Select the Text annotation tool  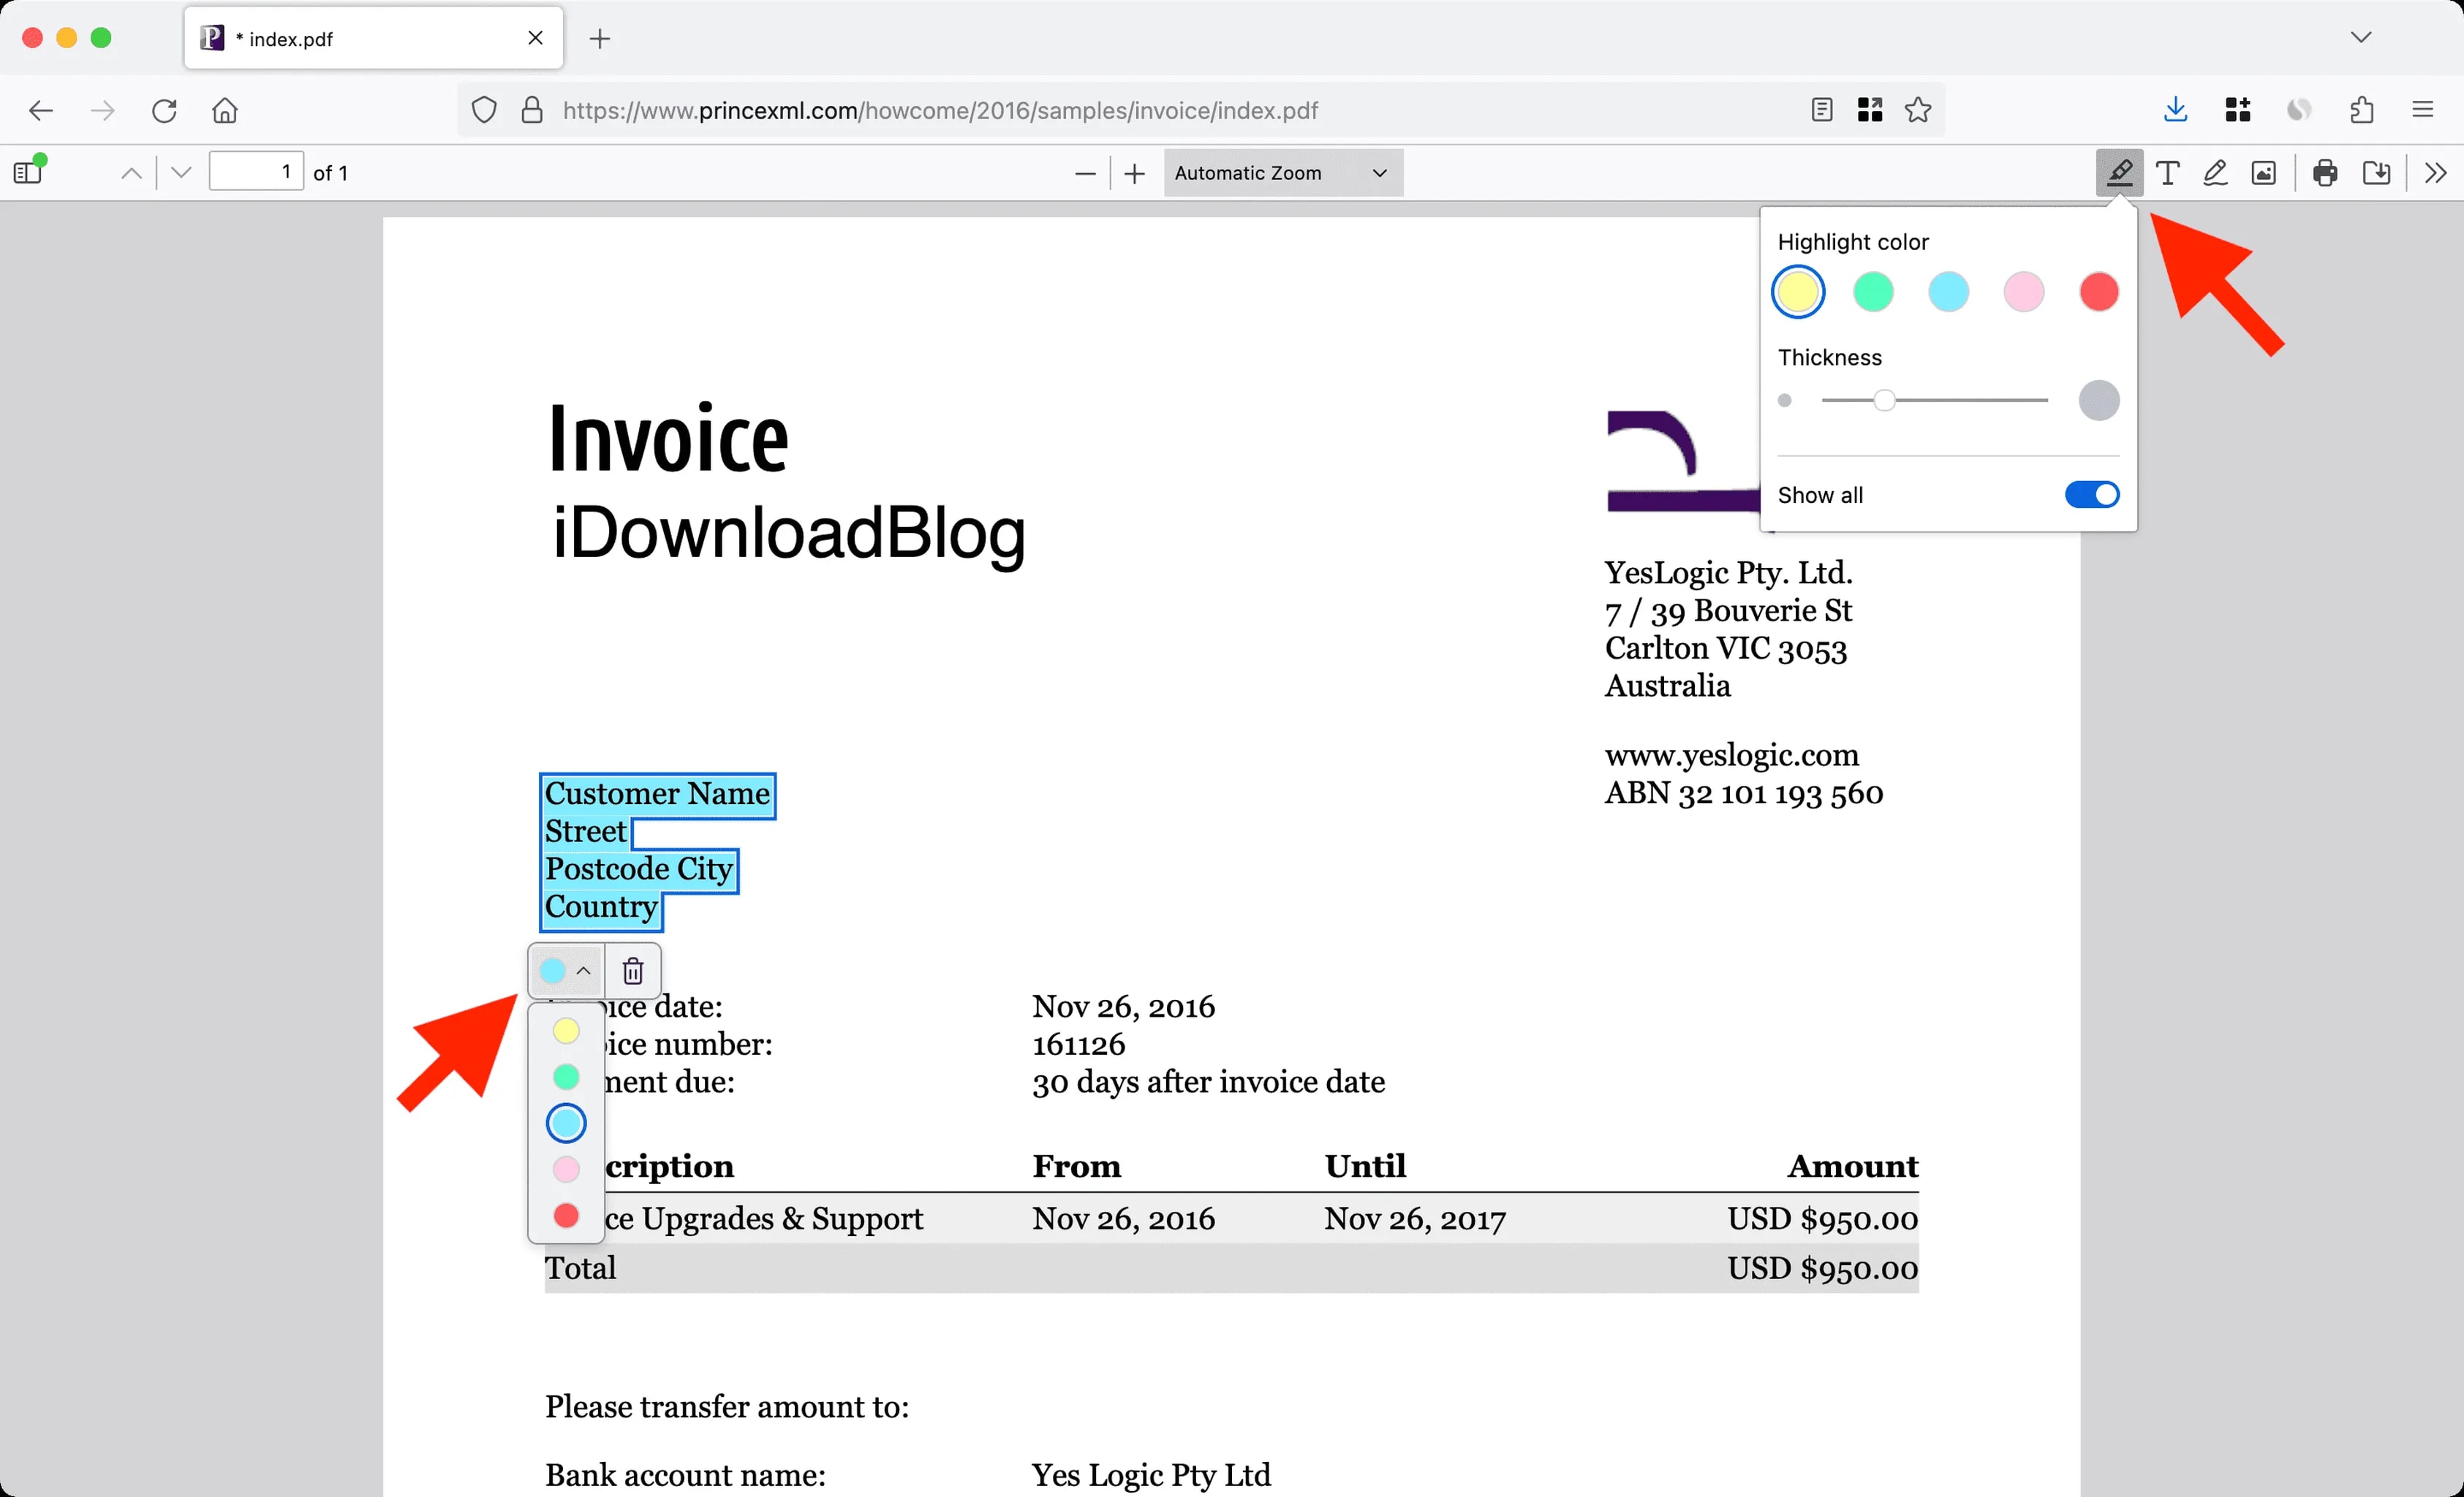(x=2168, y=172)
